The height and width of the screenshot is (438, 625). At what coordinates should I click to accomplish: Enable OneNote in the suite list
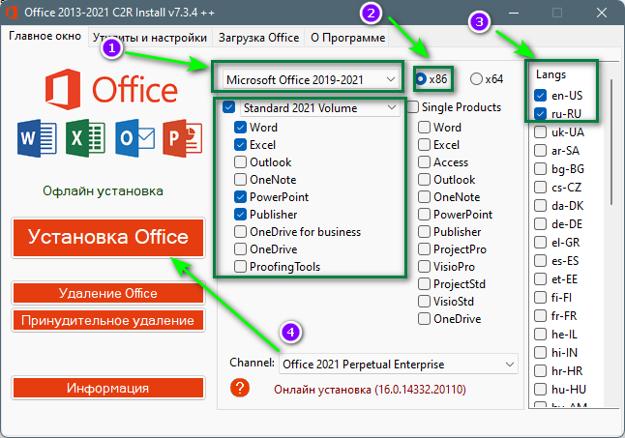240,180
